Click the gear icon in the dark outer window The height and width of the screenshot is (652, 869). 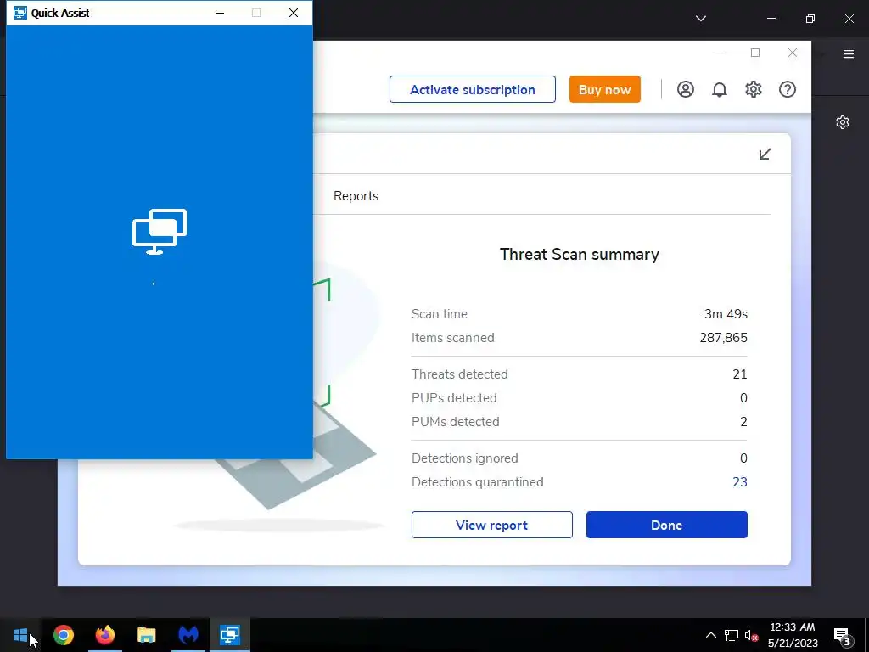(x=843, y=122)
